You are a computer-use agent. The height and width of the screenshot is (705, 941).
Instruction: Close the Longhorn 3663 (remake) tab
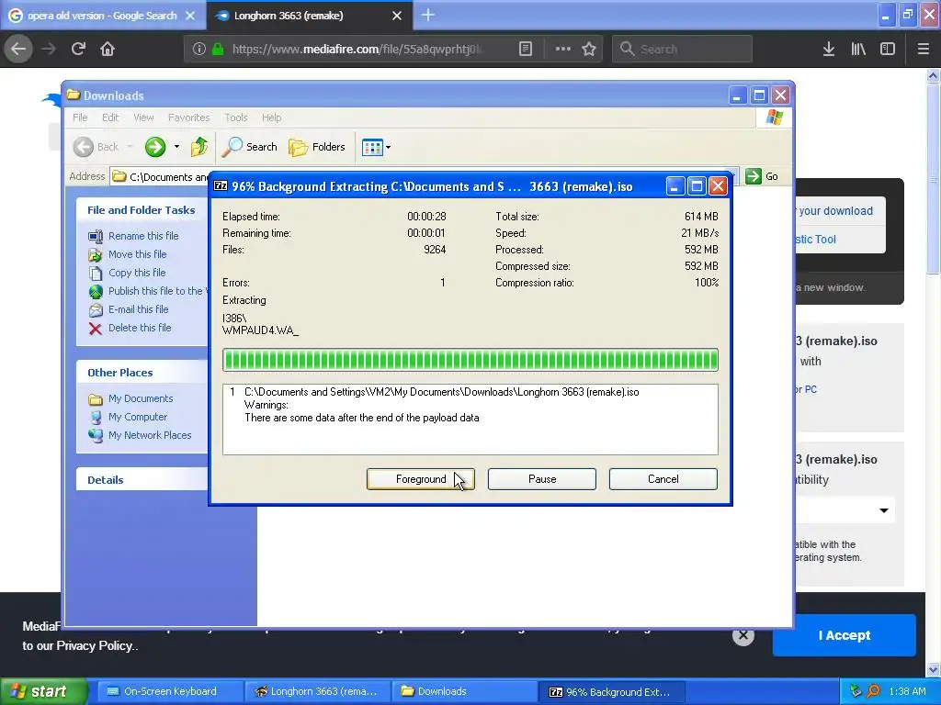[x=397, y=16]
